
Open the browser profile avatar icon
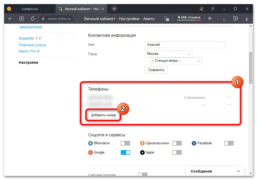point(201,9)
